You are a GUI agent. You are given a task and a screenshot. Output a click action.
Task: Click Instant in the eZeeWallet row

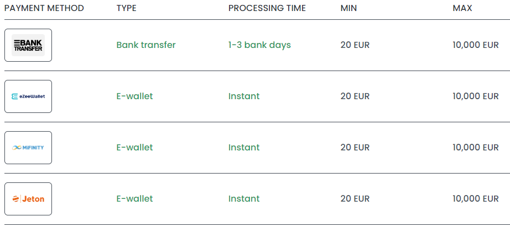pos(244,96)
